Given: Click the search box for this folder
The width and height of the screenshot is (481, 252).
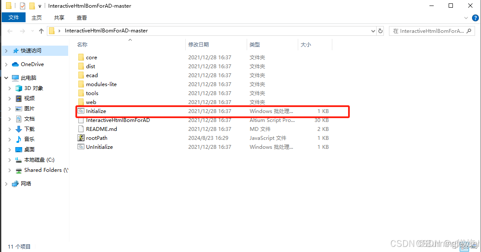Looking at the screenshot, I should [432, 31].
